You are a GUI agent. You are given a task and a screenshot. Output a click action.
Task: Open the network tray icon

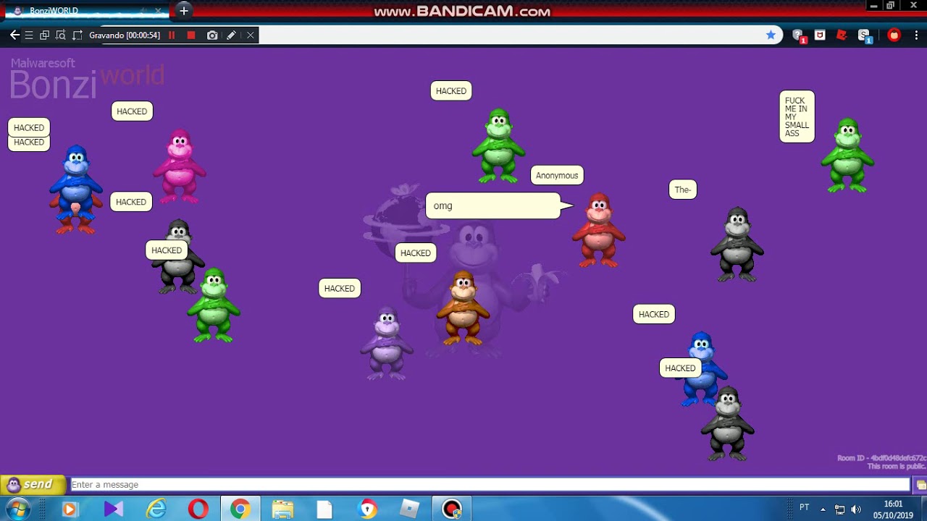(x=840, y=509)
